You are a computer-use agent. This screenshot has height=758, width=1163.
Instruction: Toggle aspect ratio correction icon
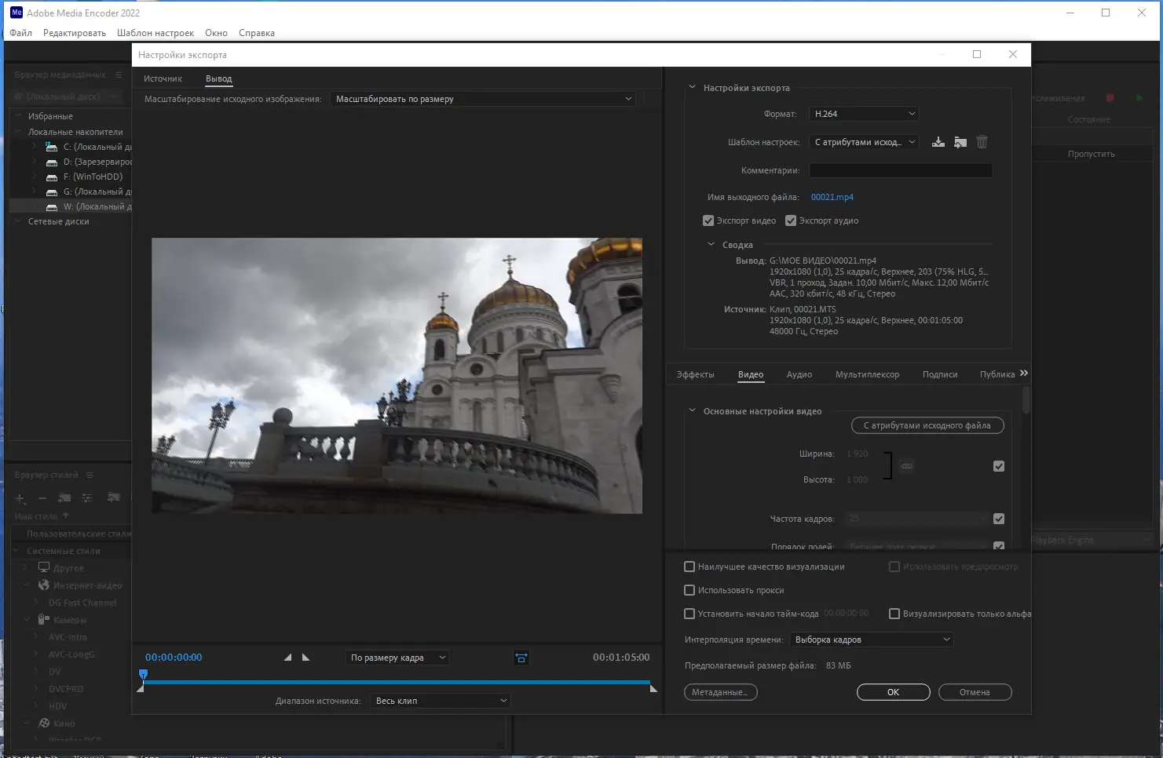521,658
